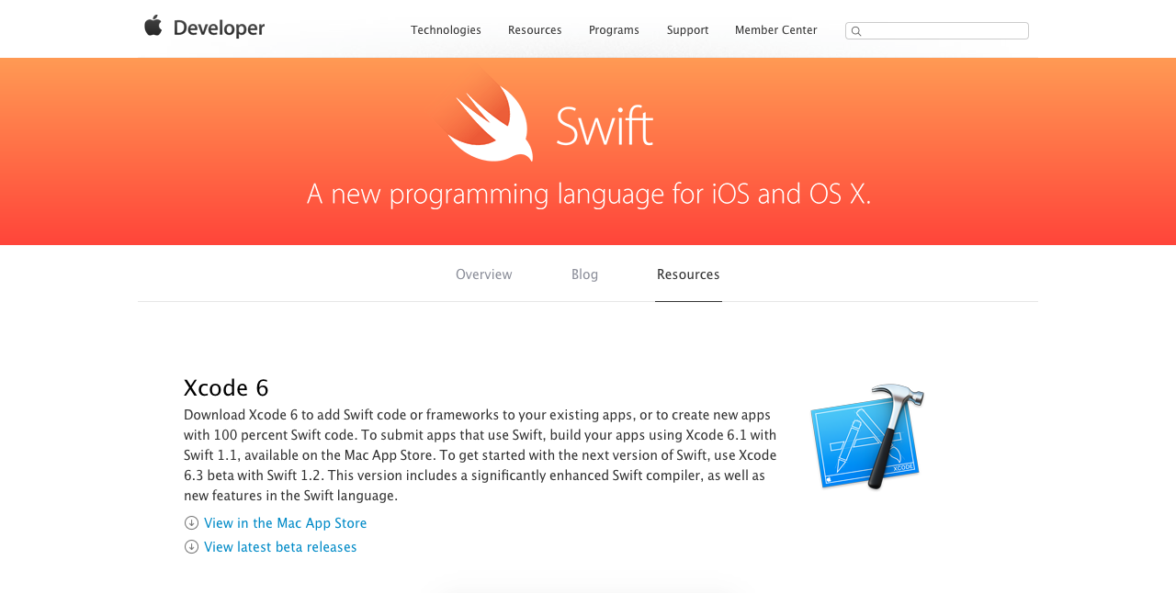Click the download arrow beside Mac App Store

coord(191,523)
